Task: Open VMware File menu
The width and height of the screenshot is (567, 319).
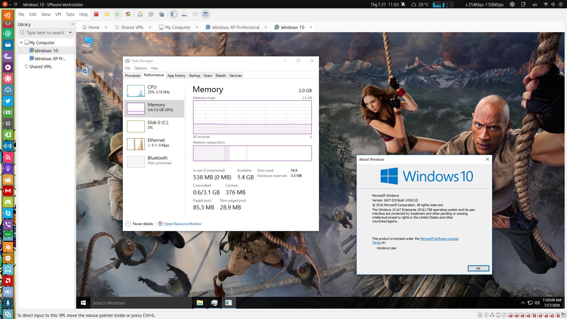Action: click(21, 14)
